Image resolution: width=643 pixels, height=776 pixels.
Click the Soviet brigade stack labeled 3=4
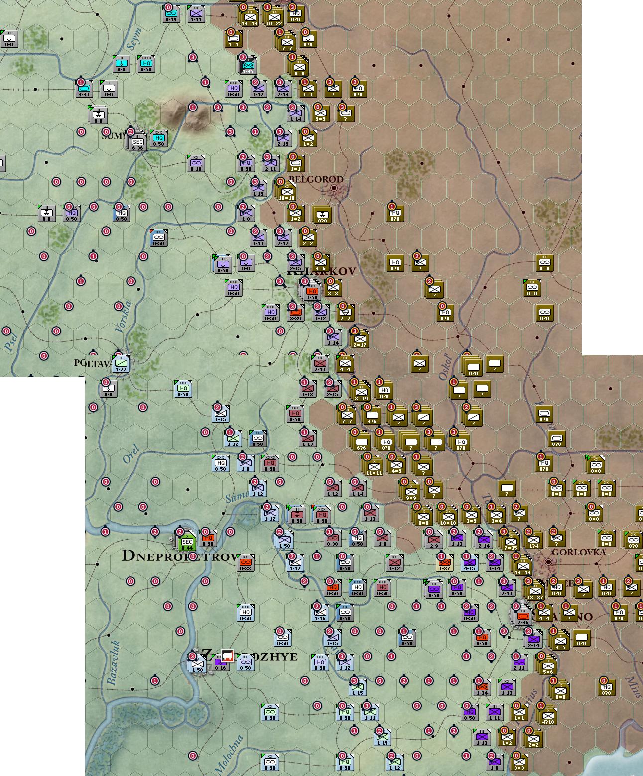click(497, 515)
